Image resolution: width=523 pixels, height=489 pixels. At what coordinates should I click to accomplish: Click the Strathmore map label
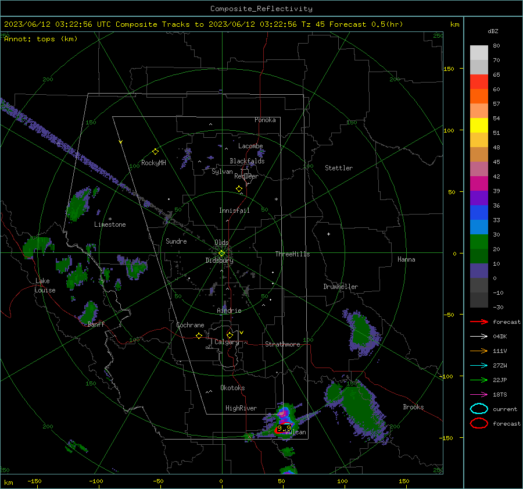pyautogui.click(x=282, y=344)
